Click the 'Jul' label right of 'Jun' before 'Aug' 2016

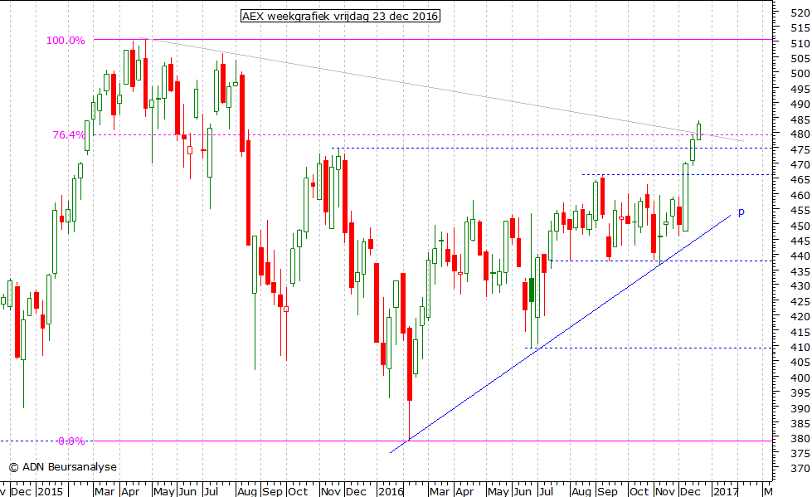pos(547,491)
